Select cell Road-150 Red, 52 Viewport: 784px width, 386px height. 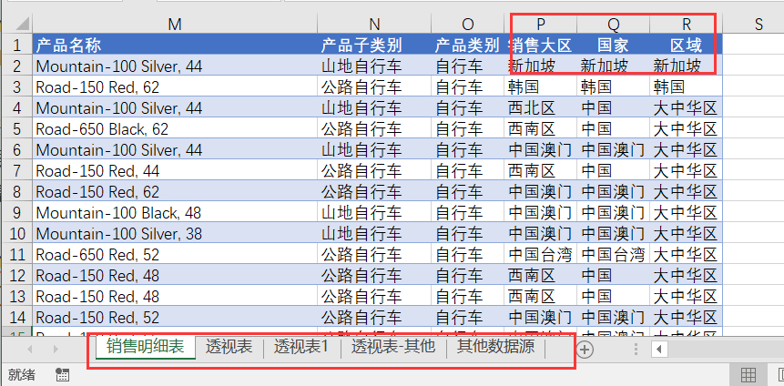(175, 318)
